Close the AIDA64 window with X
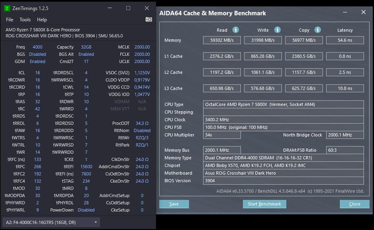The width and height of the screenshot is (374, 230). (x=363, y=12)
